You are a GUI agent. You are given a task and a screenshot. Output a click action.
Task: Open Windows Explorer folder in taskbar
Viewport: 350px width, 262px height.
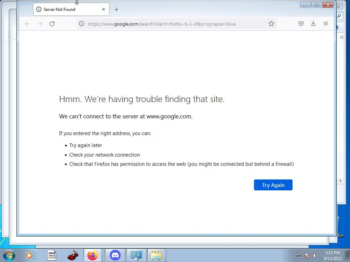pyautogui.click(x=156, y=255)
